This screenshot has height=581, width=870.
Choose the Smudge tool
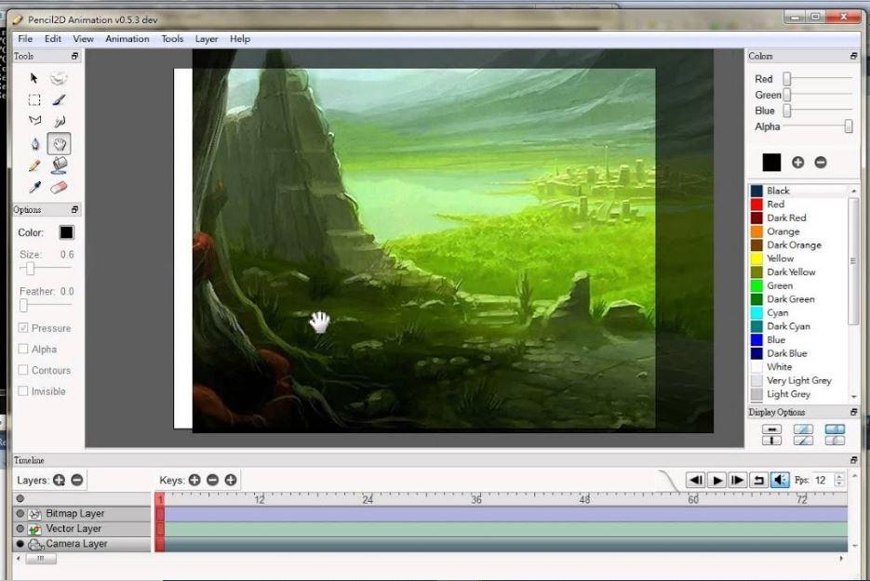[60, 121]
